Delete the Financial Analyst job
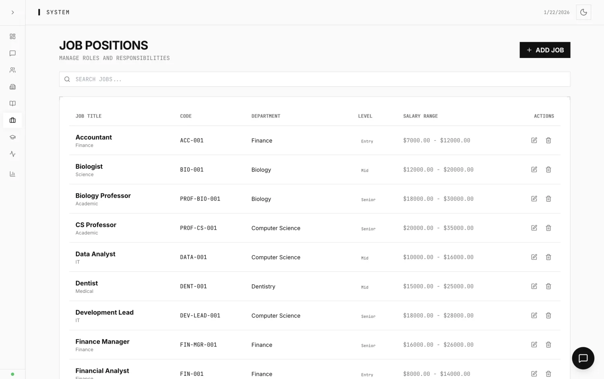 [x=548, y=374]
